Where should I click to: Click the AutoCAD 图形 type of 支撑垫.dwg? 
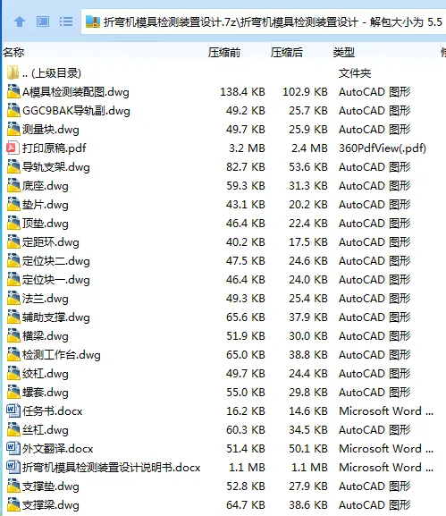(x=374, y=486)
